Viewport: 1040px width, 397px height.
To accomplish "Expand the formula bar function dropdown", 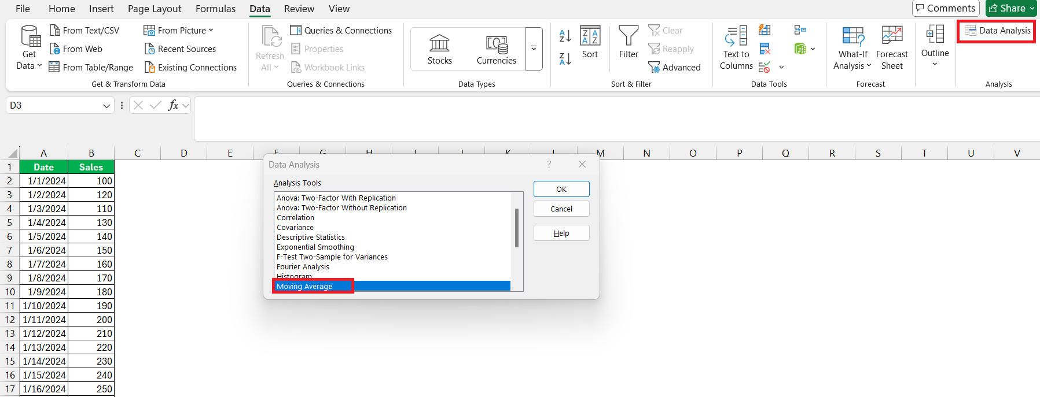I will point(185,105).
